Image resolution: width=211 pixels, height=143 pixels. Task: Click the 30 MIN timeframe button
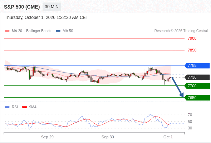coord(51,7)
